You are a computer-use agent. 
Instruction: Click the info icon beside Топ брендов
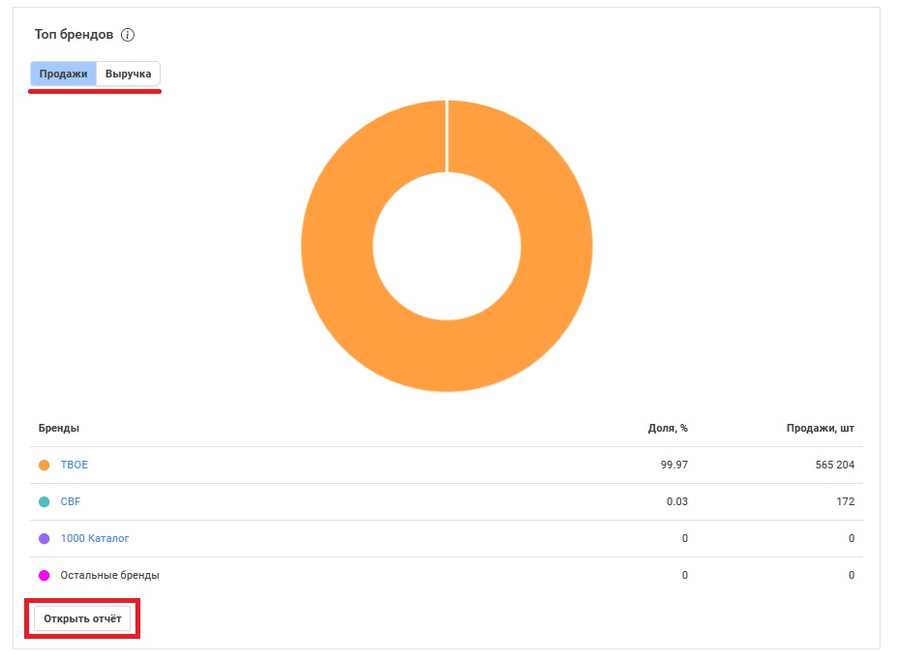click(128, 35)
